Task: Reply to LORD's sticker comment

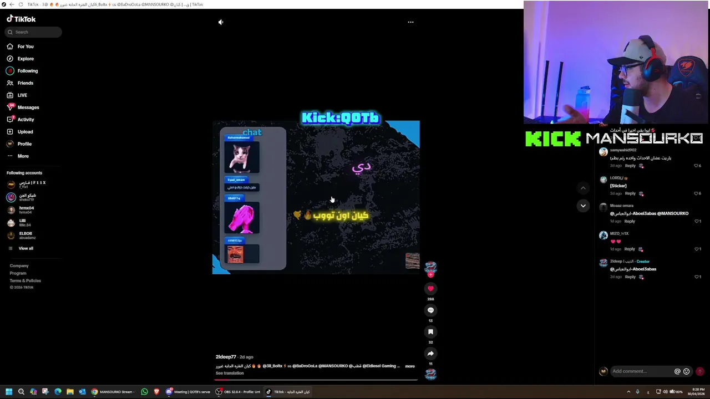Action: pos(630,193)
